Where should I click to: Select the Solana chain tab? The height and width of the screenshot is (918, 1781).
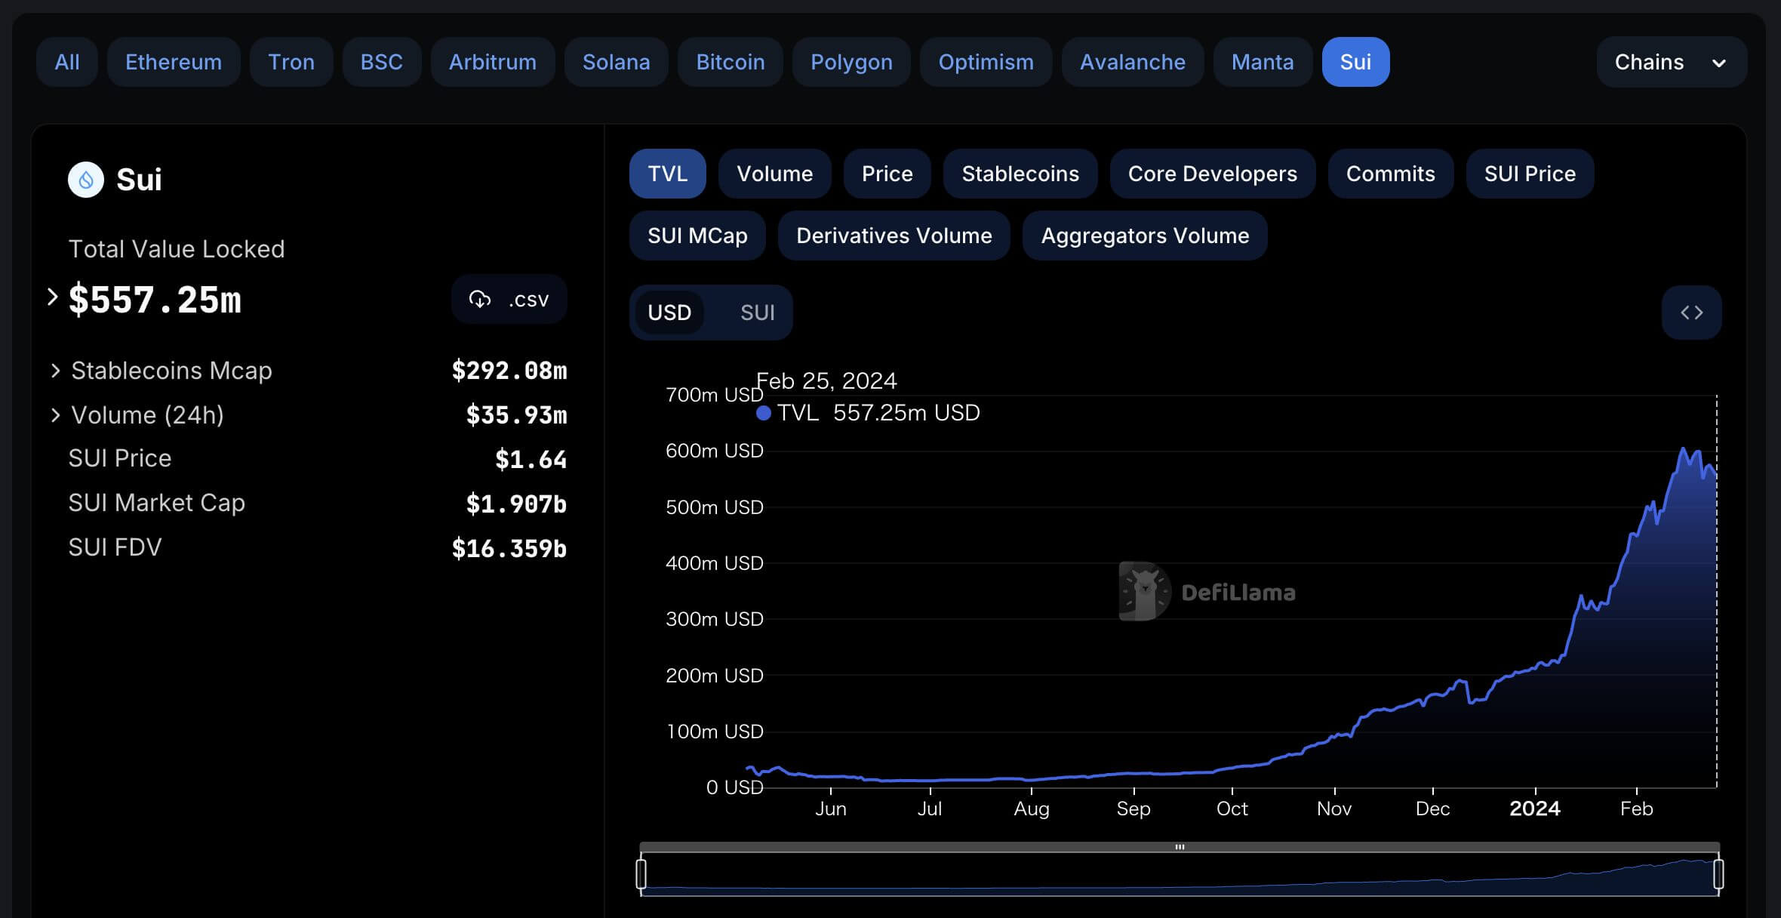click(x=616, y=62)
